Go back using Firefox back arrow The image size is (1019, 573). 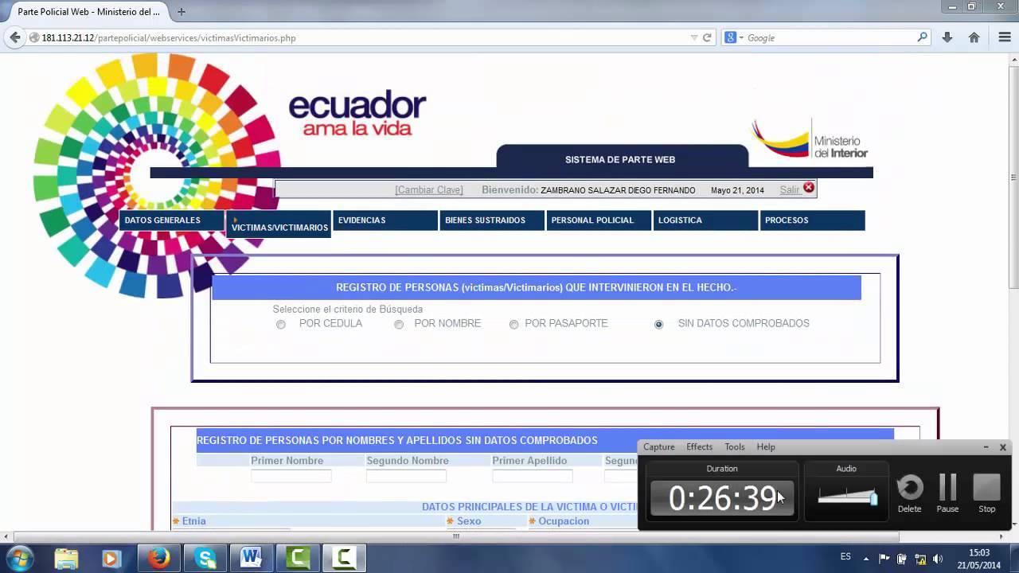pos(14,37)
